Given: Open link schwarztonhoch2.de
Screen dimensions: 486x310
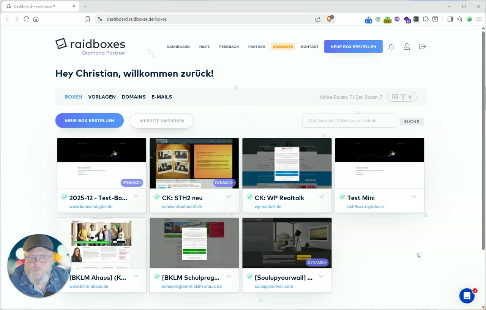Looking at the screenshot, I should click(182, 207).
